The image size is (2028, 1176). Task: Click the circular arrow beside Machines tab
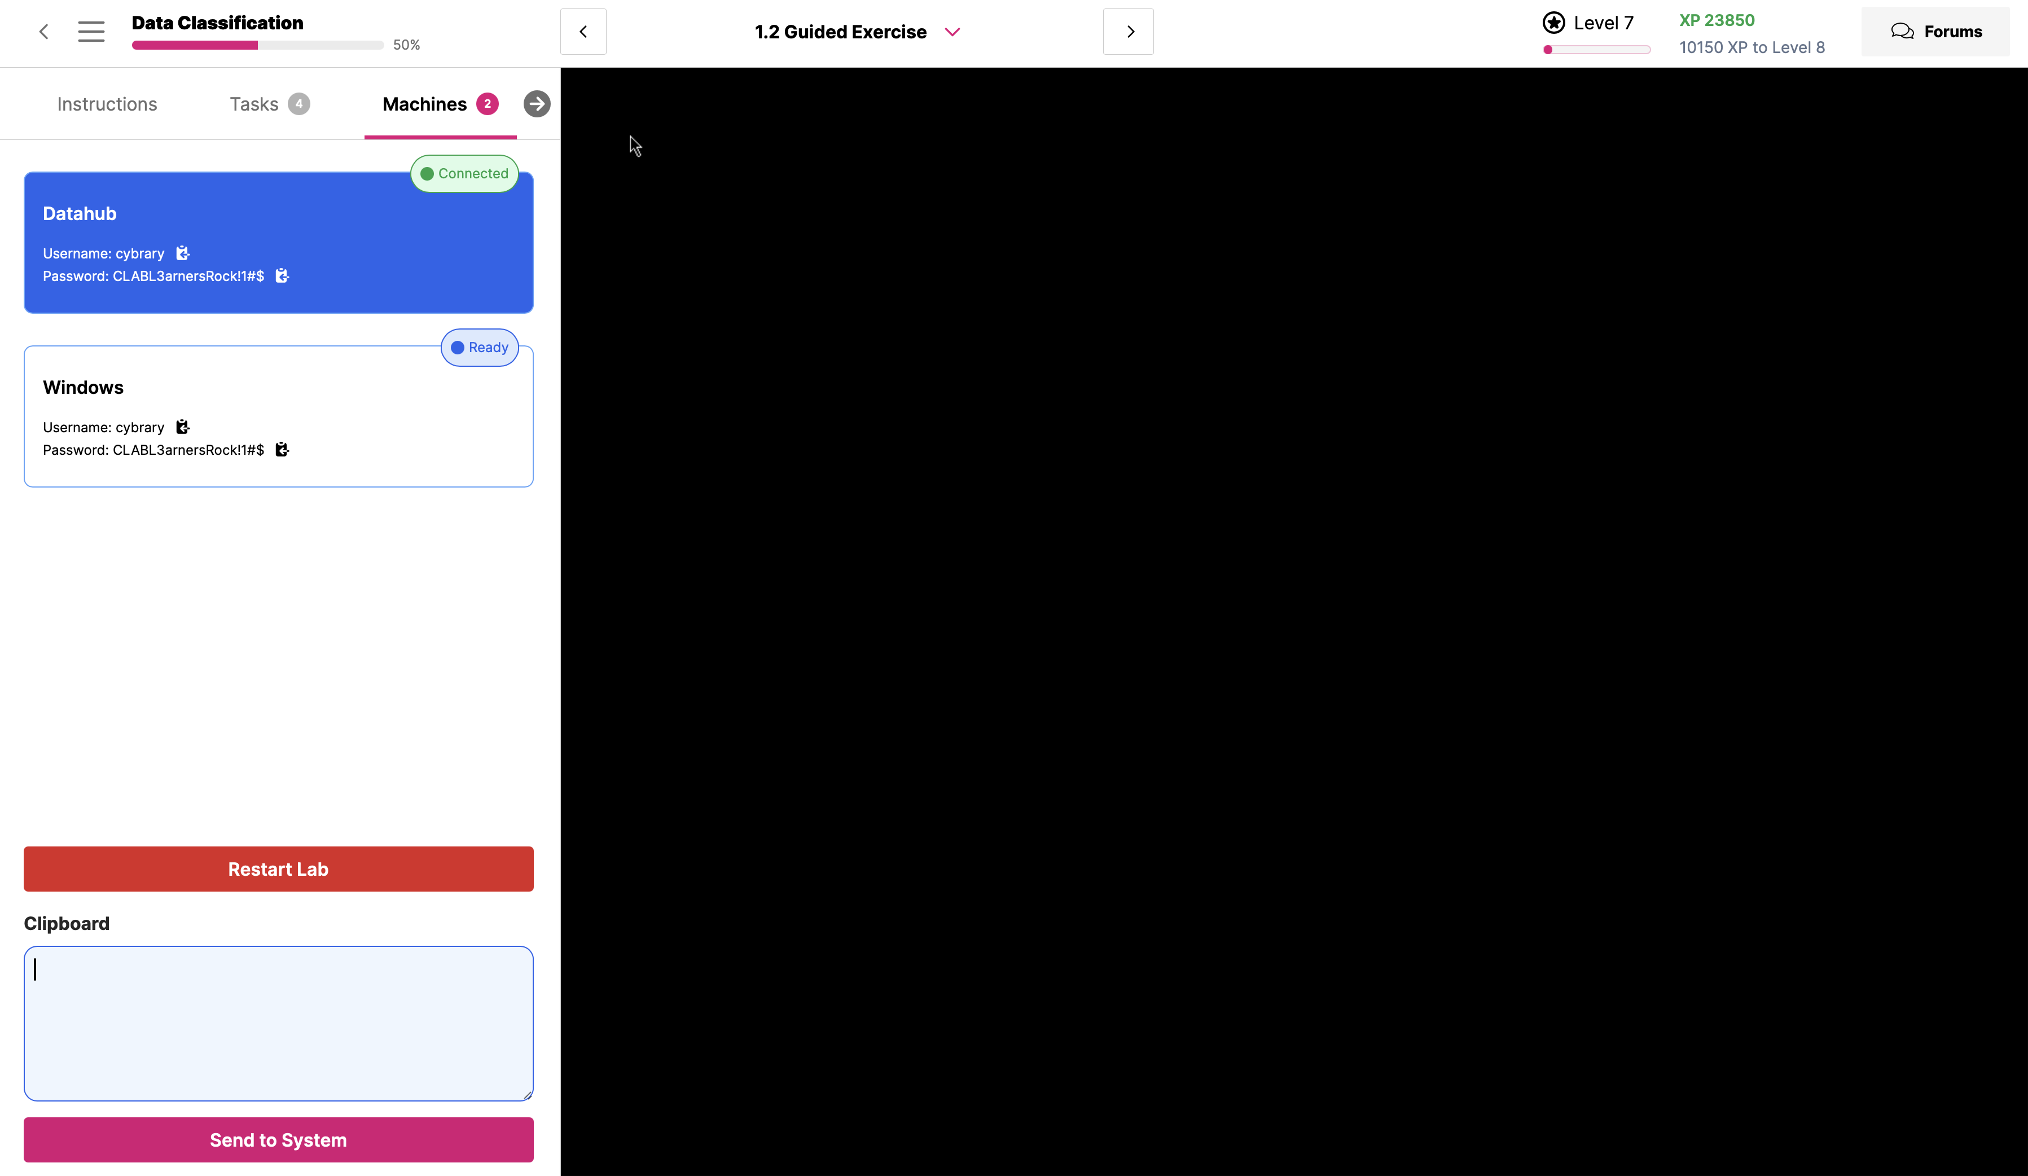(537, 104)
